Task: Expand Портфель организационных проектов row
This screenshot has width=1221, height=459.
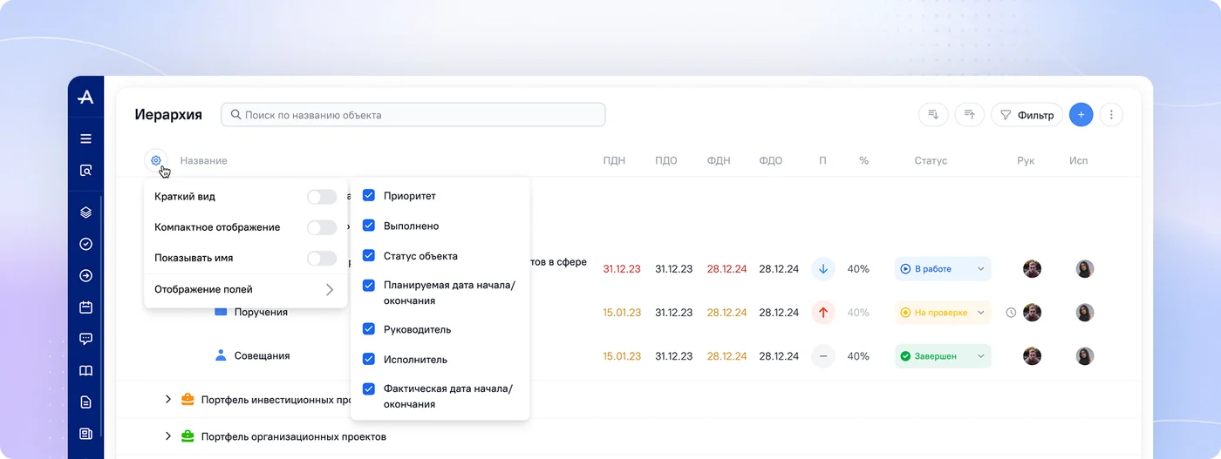Action: click(x=168, y=436)
